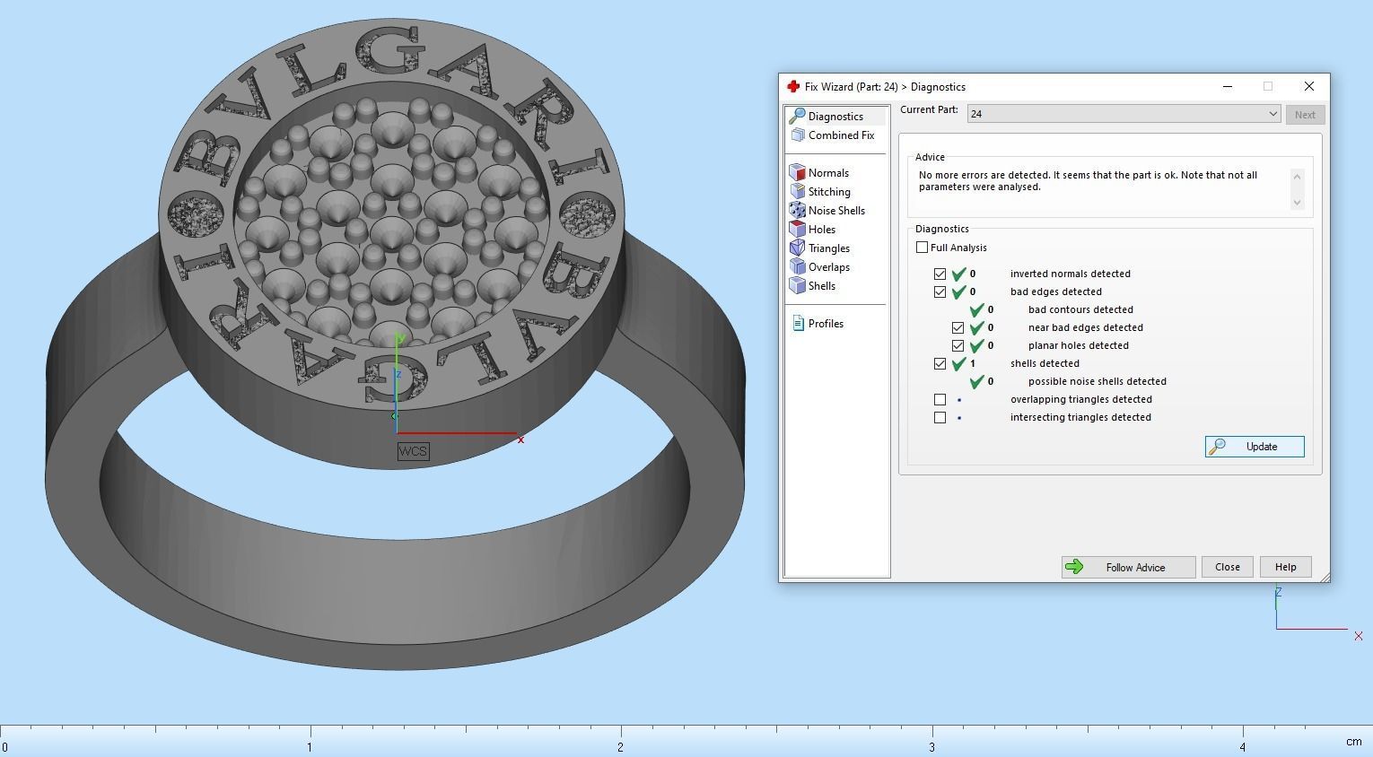Uncheck inverted normals detection
The width and height of the screenshot is (1373, 757).
coord(940,274)
